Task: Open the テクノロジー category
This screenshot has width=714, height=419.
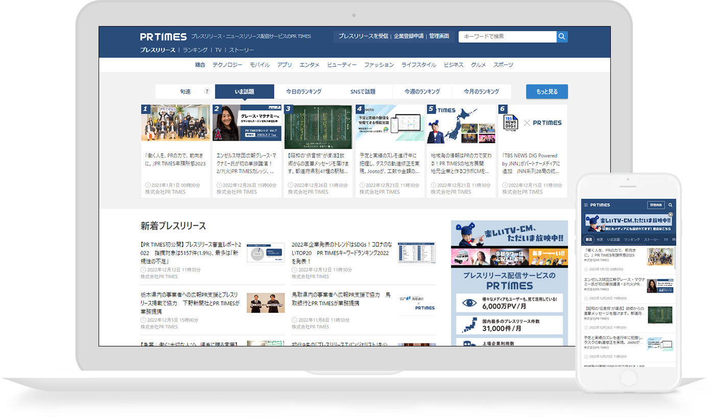Action: coord(227,65)
